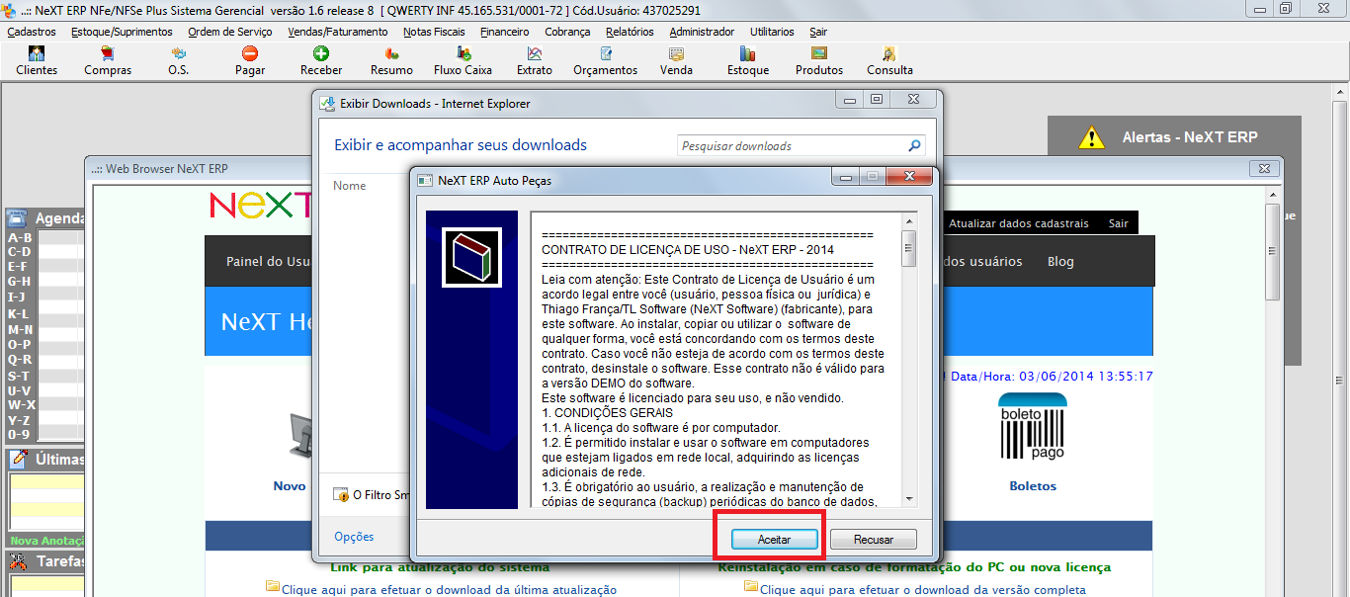The width and height of the screenshot is (1350, 597).
Task: Open the Fluxo Caixa tool
Action: (x=462, y=59)
